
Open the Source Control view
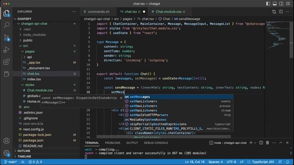click(x=6, y=38)
